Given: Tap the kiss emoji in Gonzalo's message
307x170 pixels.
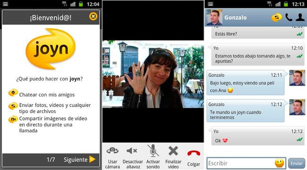Looking at the screenshot, I should (x=230, y=90).
